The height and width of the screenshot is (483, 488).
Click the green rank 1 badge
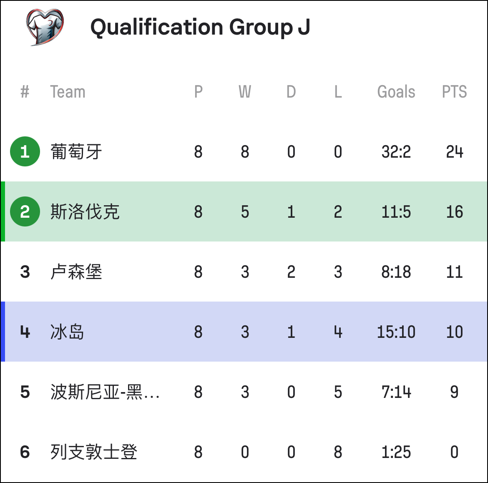[x=25, y=151]
